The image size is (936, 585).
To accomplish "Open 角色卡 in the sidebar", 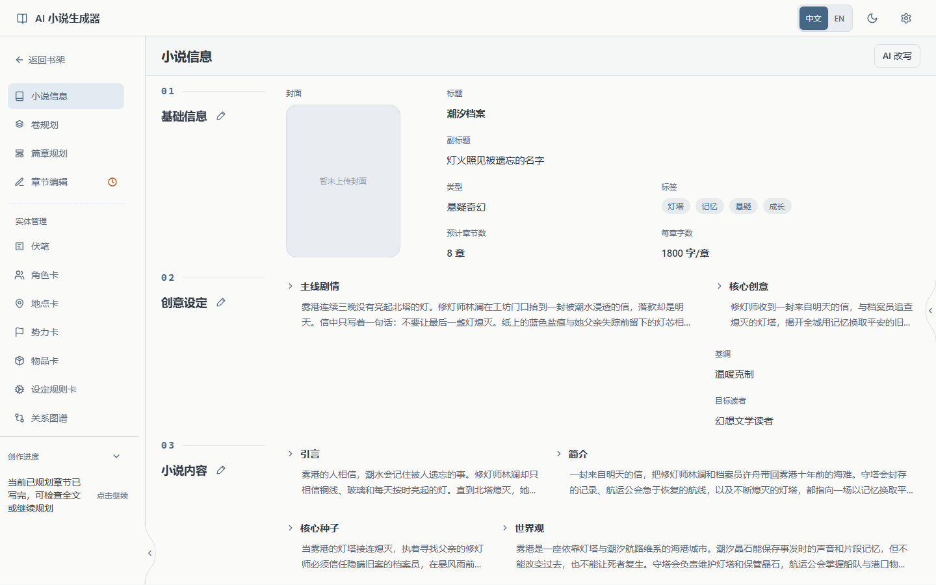I will point(66,275).
